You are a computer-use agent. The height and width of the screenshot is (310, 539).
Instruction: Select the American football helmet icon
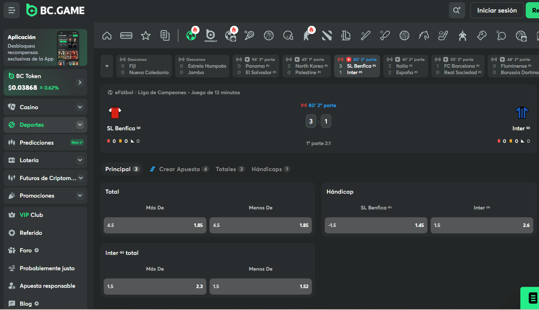click(288, 35)
